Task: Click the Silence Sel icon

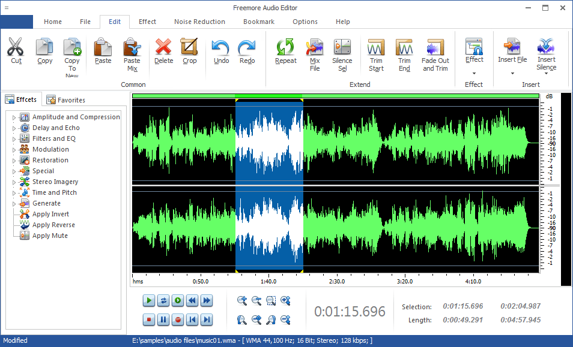Action: pos(342,54)
